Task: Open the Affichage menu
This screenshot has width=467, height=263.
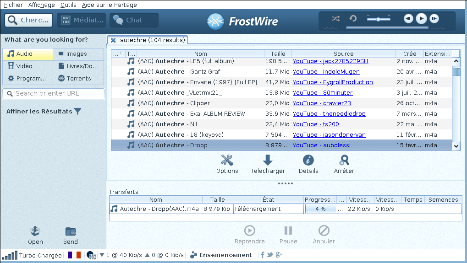Action: point(41,5)
